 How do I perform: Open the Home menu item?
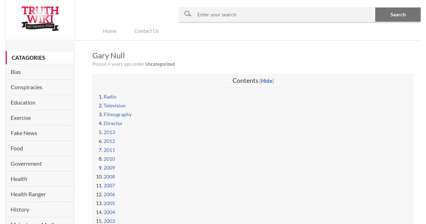pyautogui.click(x=110, y=31)
